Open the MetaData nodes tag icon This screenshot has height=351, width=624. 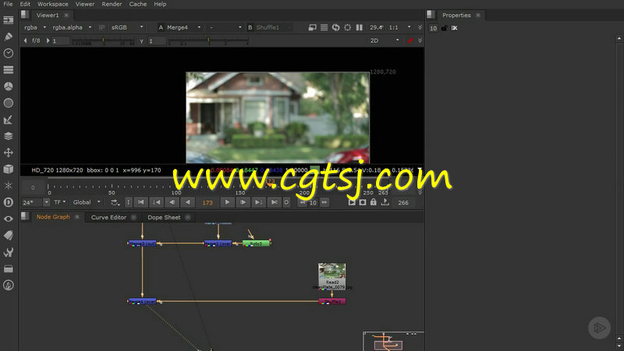(9, 236)
